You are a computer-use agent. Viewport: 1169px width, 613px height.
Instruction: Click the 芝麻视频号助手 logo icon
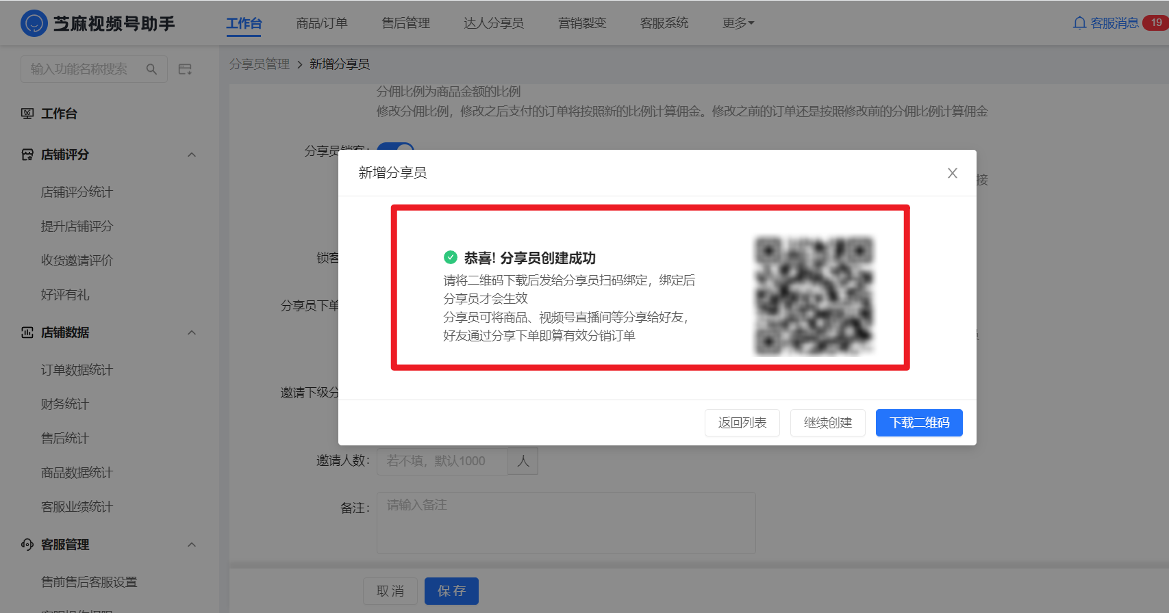click(x=34, y=23)
